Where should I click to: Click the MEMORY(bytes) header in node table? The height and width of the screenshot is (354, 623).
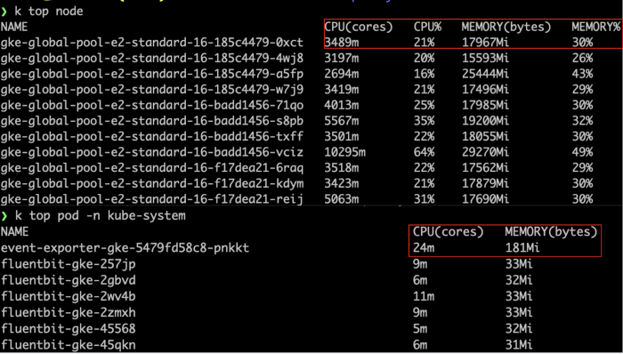[x=506, y=27]
